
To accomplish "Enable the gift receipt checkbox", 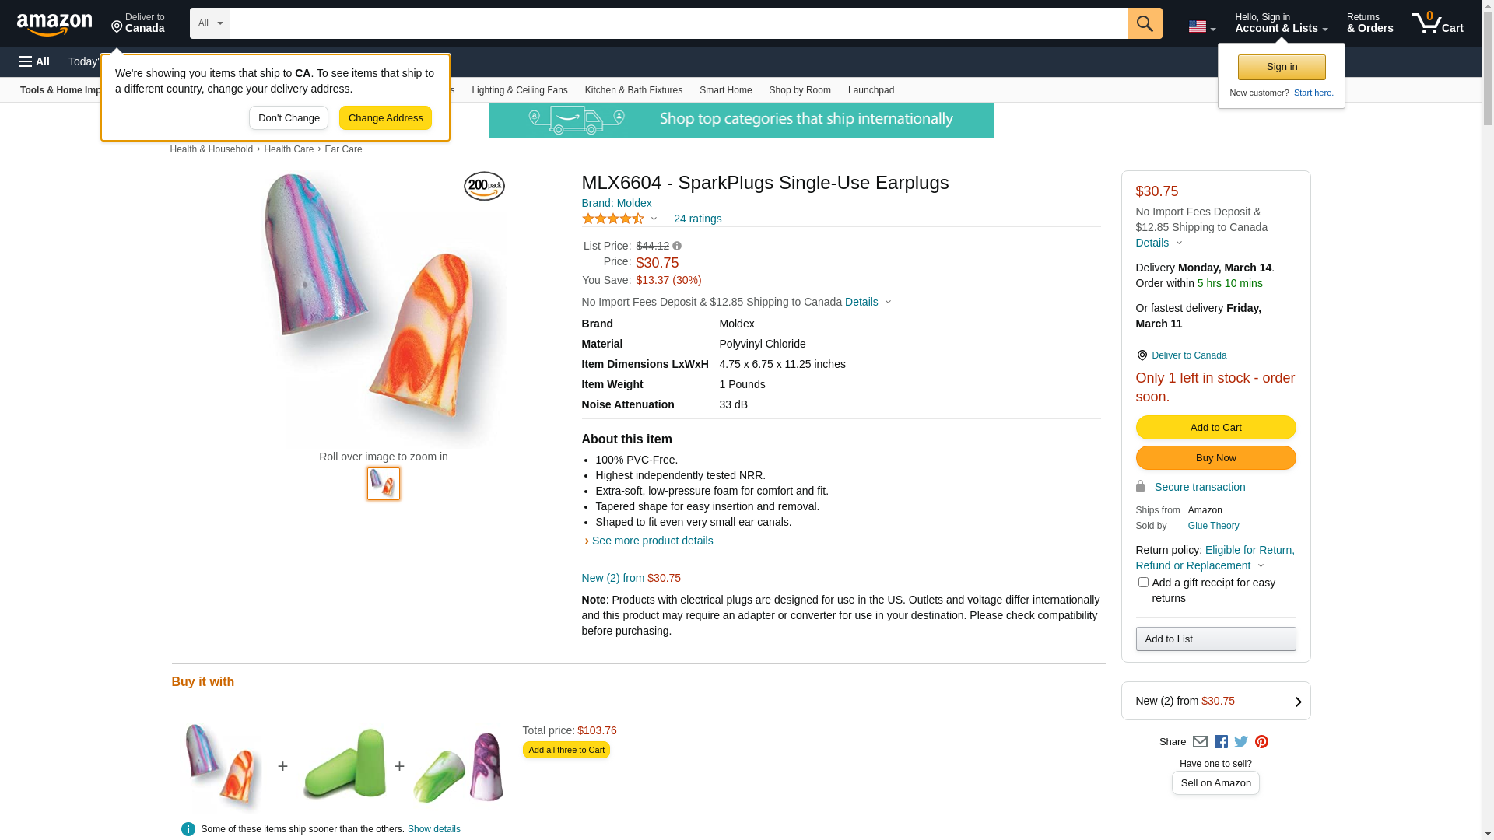I will tap(1143, 583).
